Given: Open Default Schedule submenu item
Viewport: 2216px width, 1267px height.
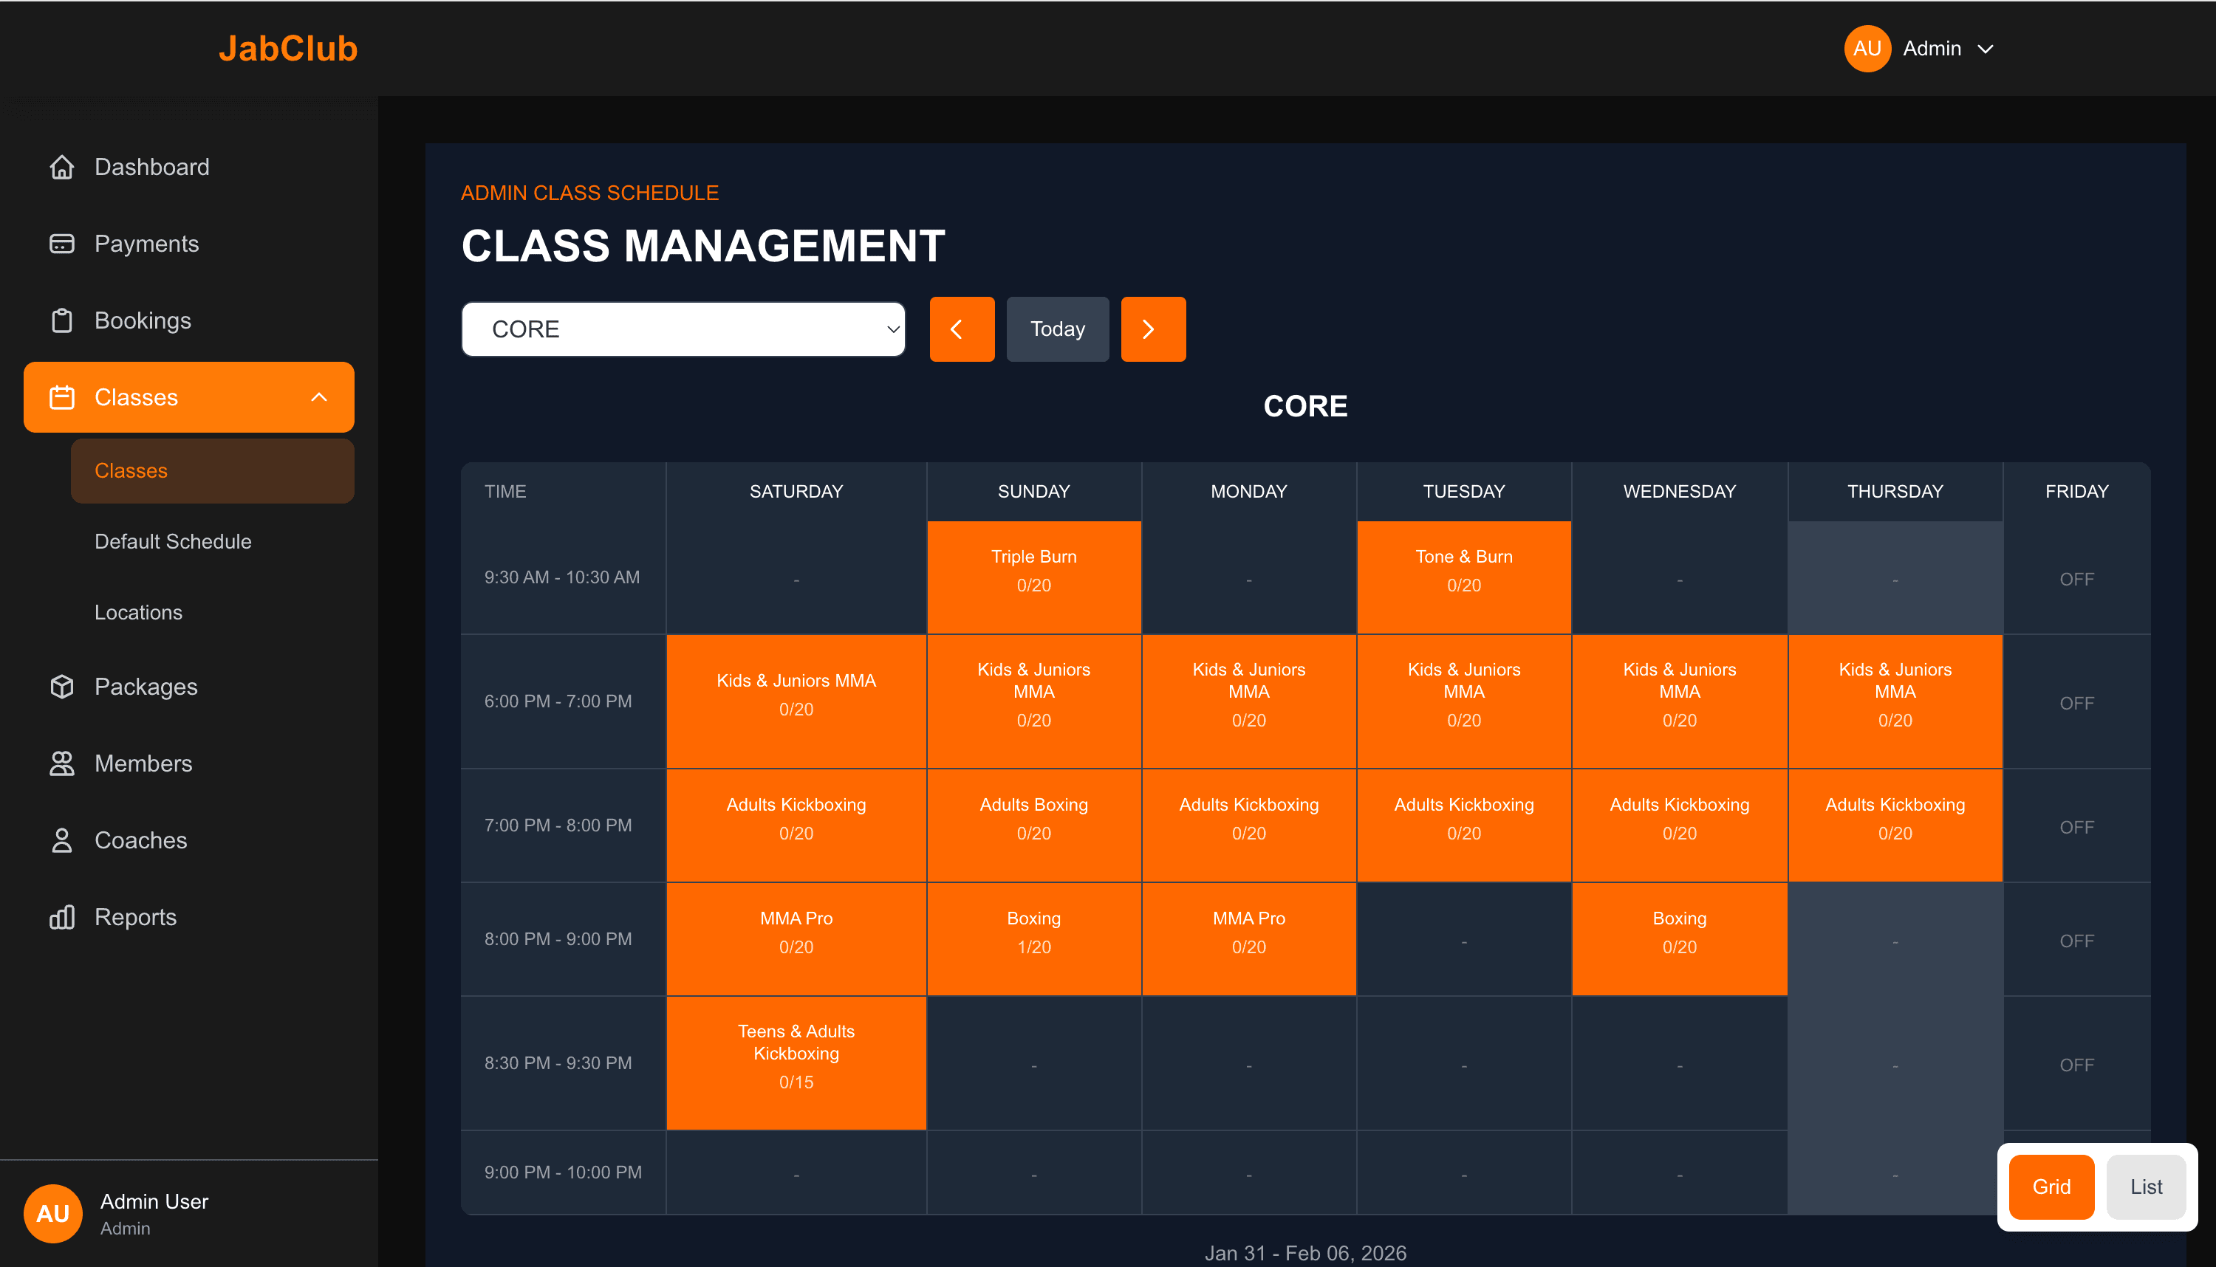Looking at the screenshot, I should [173, 541].
